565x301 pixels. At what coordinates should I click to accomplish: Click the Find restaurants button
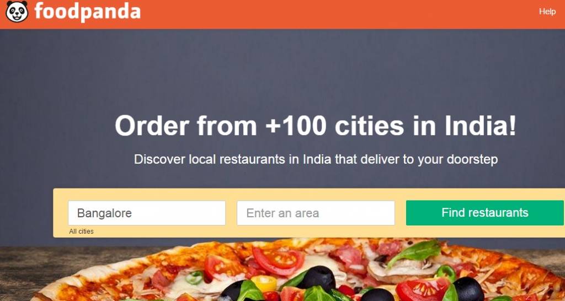click(484, 213)
